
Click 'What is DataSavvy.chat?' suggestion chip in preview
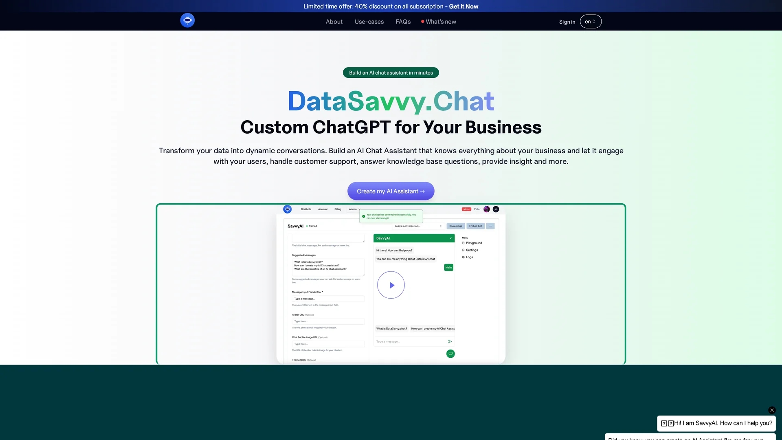tap(391, 328)
